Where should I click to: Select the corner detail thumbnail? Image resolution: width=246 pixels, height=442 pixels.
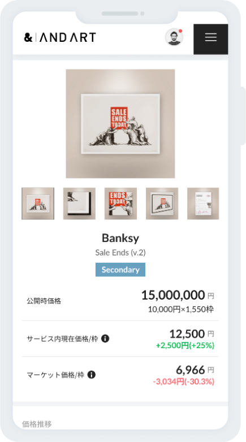pyautogui.click(x=79, y=203)
